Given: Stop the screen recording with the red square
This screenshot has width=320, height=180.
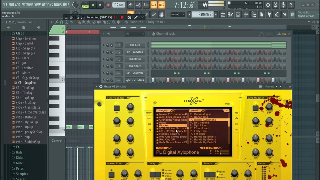Looking at the screenshot, I should click(122, 17).
